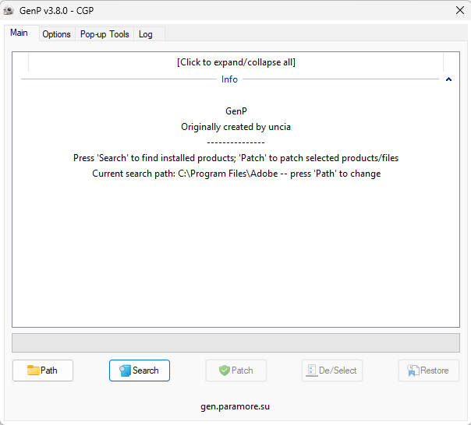Open the gen.paramore.su link
The width and height of the screenshot is (471, 425).
[235, 406]
